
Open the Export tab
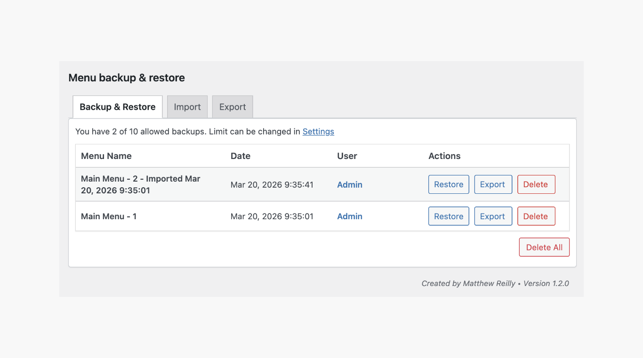(233, 107)
